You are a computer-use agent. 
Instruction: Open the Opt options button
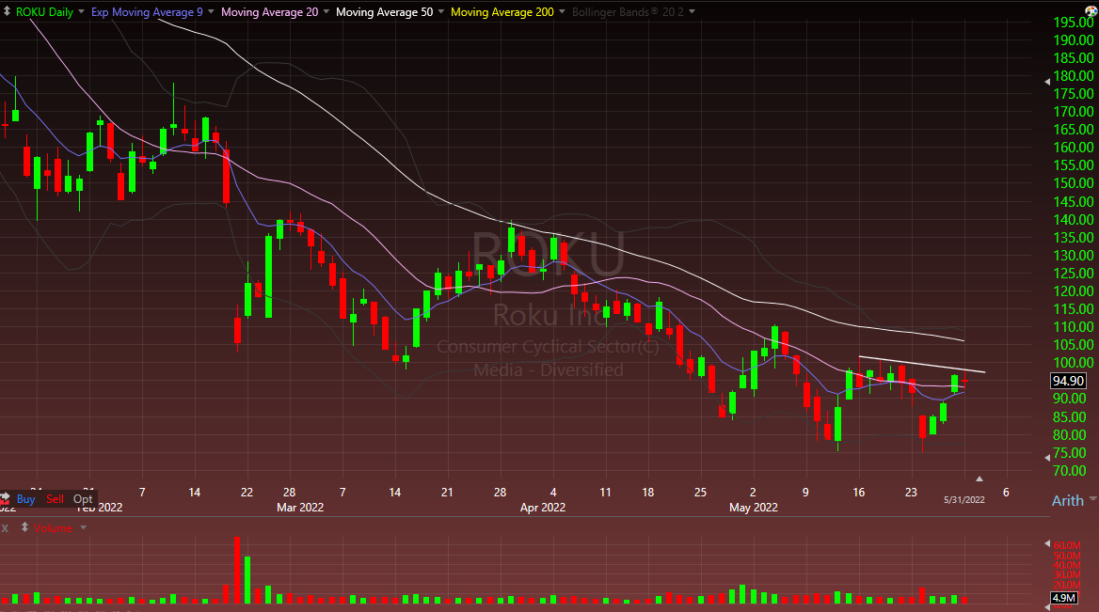pyautogui.click(x=83, y=498)
